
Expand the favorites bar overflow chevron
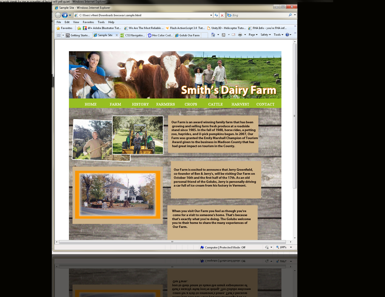point(295,26)
